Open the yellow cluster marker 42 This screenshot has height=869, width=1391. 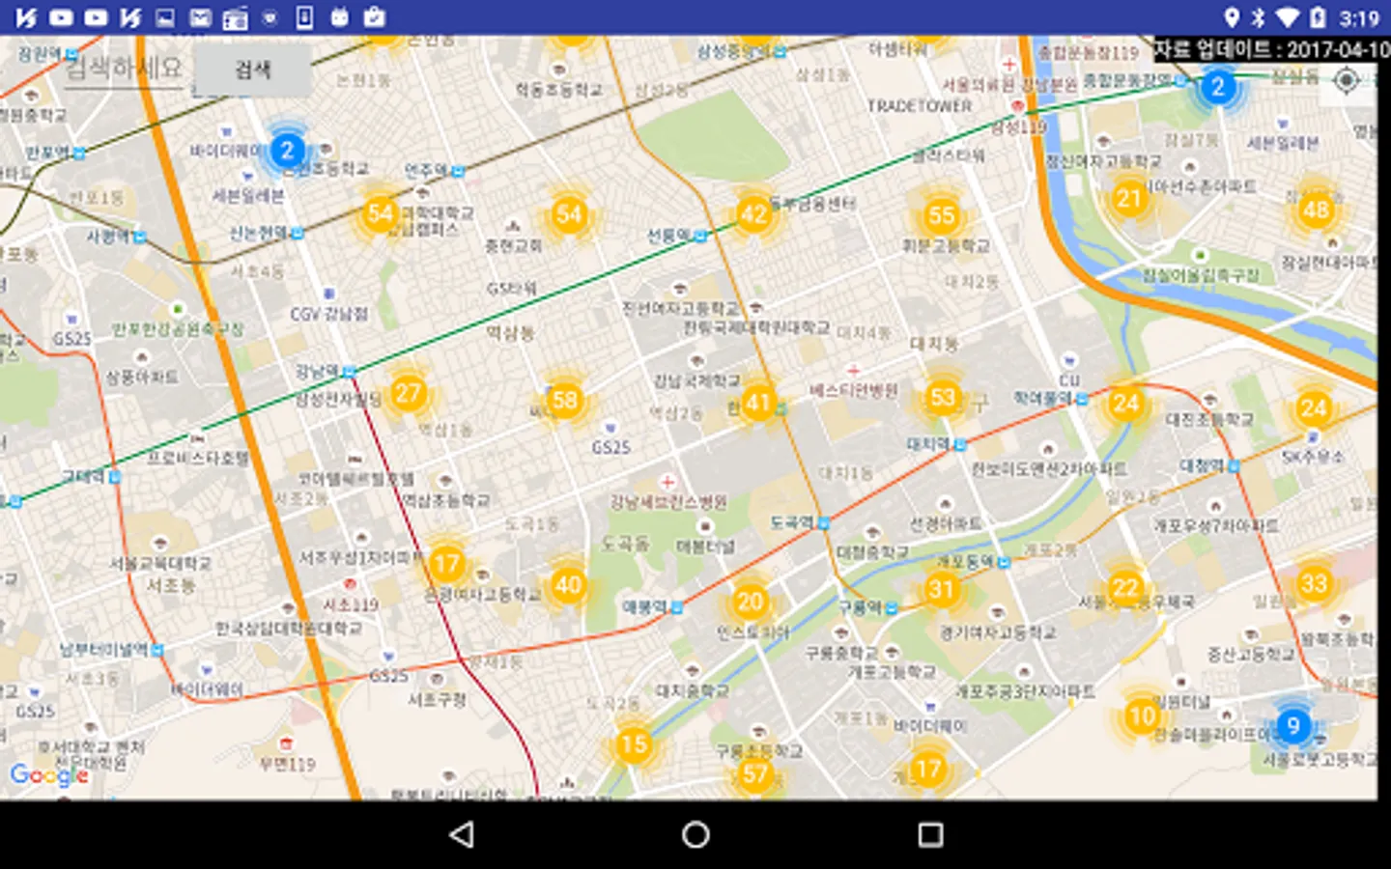(753, 214)
